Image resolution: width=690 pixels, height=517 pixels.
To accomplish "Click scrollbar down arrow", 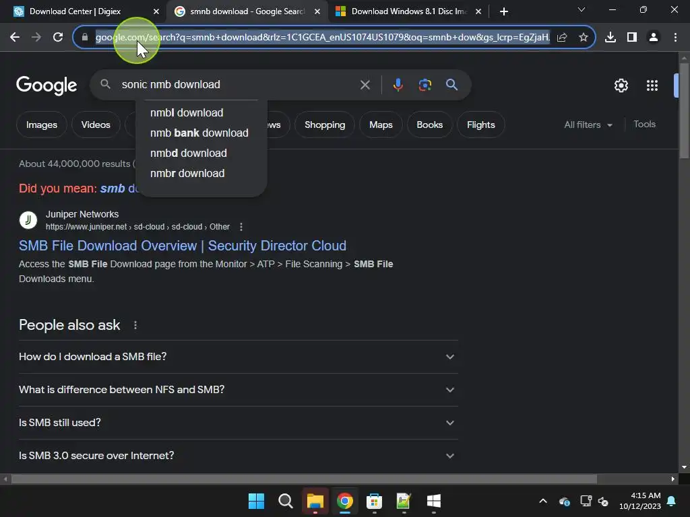I will (684, 467).
